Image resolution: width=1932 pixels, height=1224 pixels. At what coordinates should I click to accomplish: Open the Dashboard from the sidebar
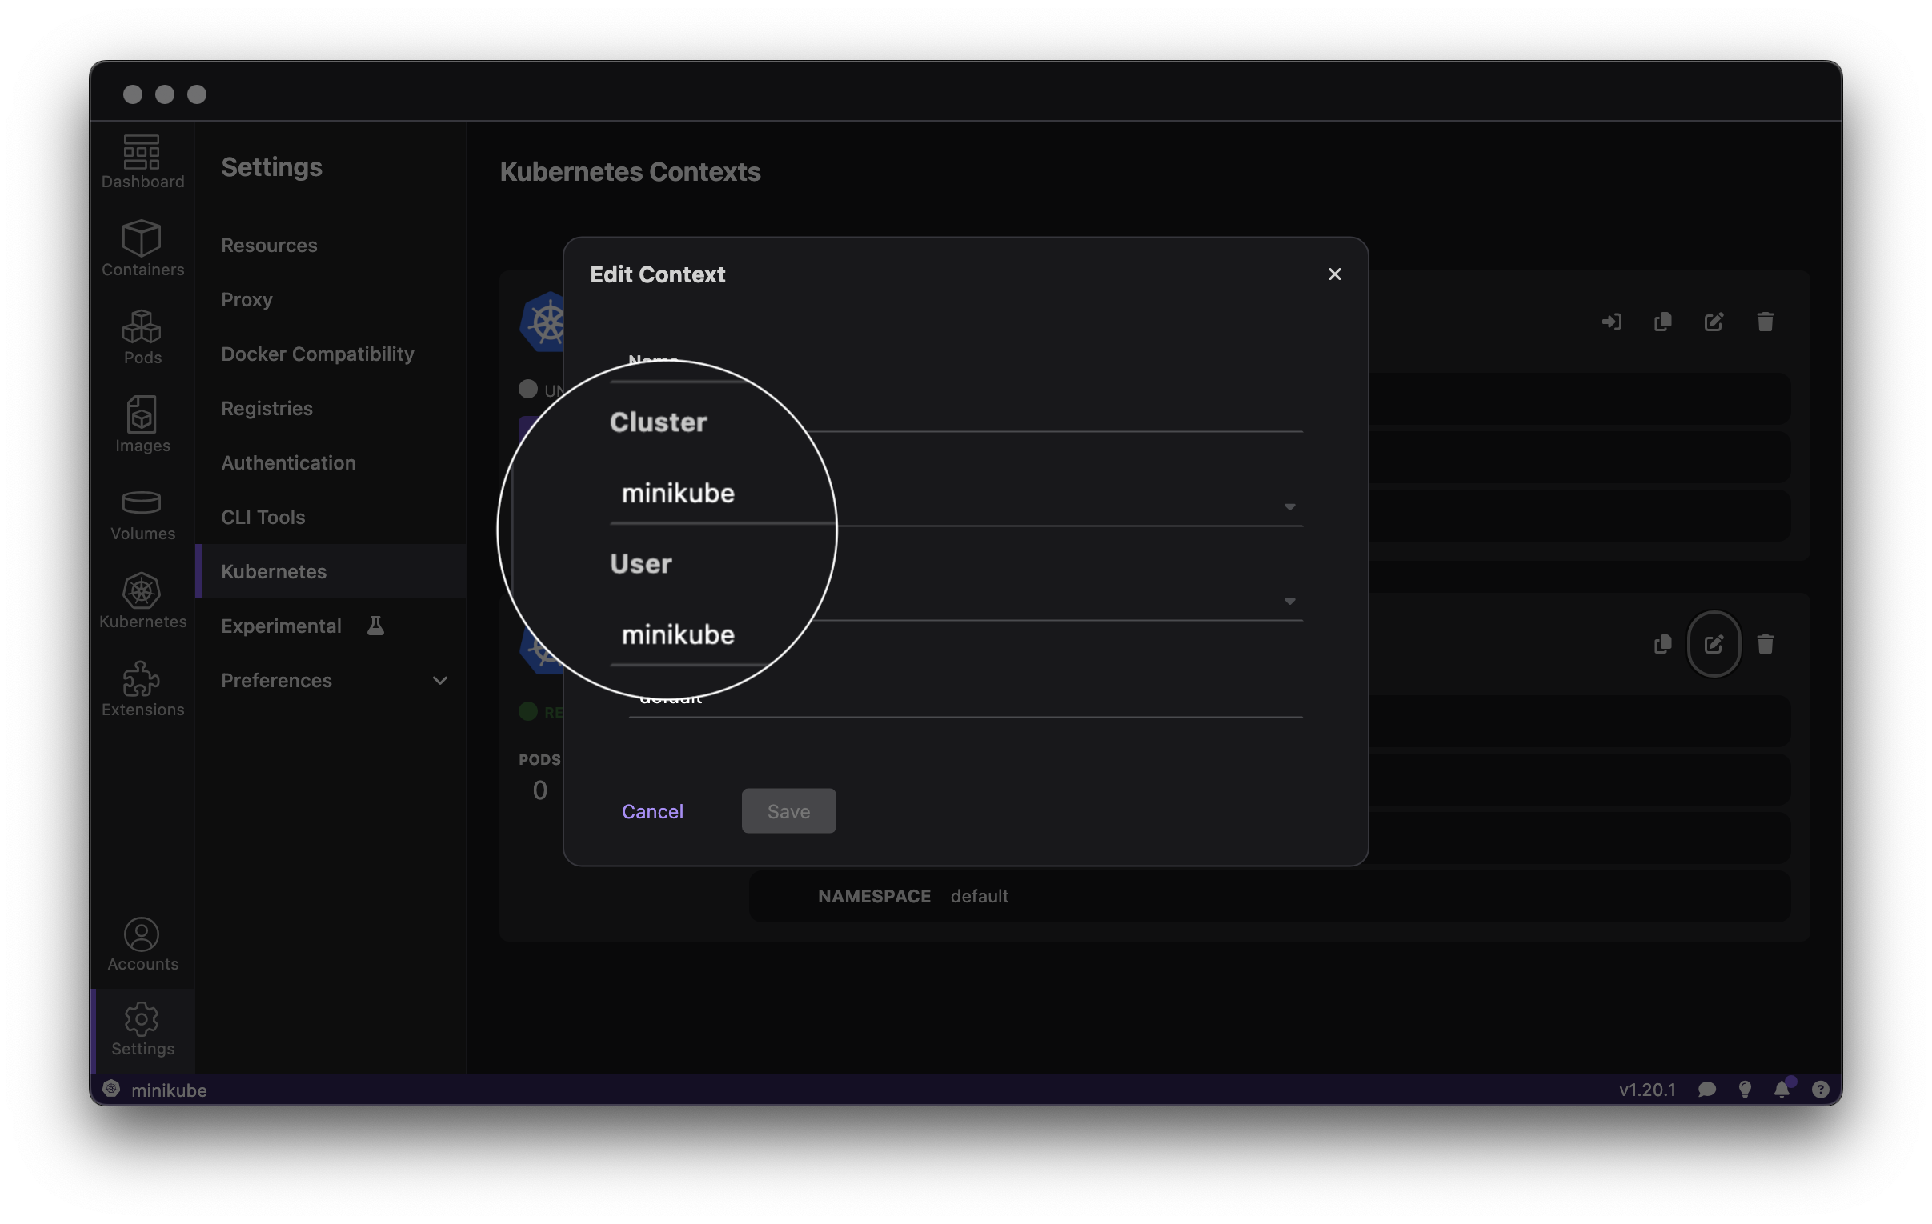[x=141, y=161]
